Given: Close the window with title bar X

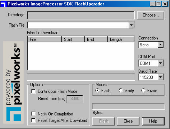Looking at the screenshot, I should coord(165,4).
